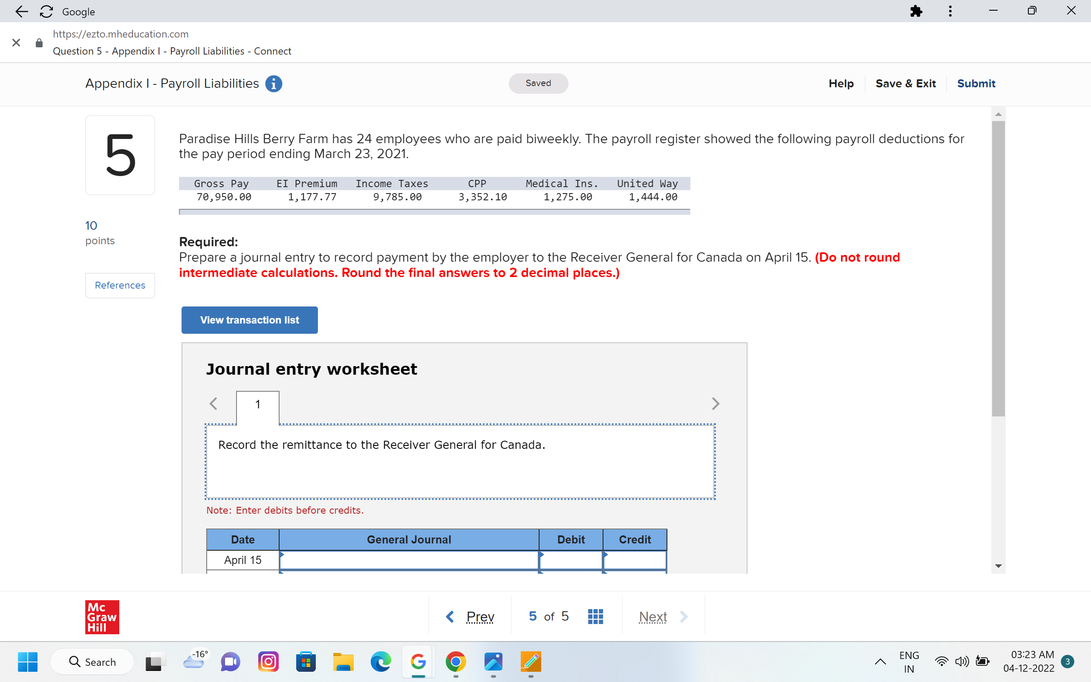1091x682 pixels.
Task: Launch Chrome from the taskbar
Action: point(456,662)
